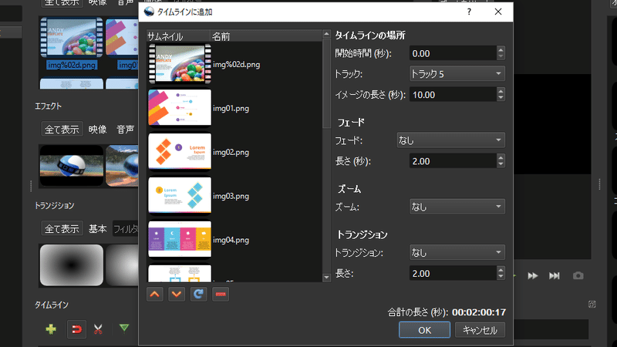Click img04.png thumbnail with four colored columns
The image size is (617, 347).
click(x=180, y=239)
